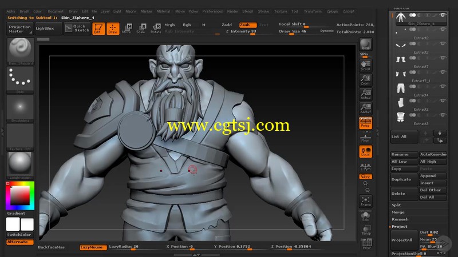This screenshot has width=458, height=257.
Task: Activate Draw mode button
Action: coord(113,29)
